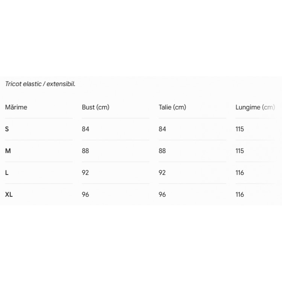This screenshot has width=282, height=282.
Task: Click the bust value 96 for XL
Action: coord(85,194)
